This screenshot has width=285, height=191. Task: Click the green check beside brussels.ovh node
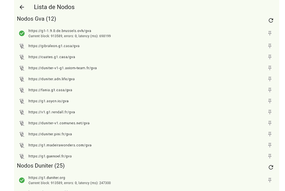pyautogui.click(x=22, y=33)
